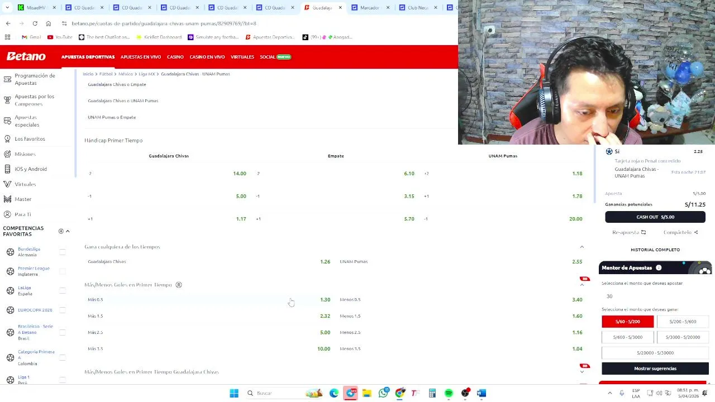This screenshot has width=715, height=402.
Task: Reload the browser page
Action: point(35,23)
